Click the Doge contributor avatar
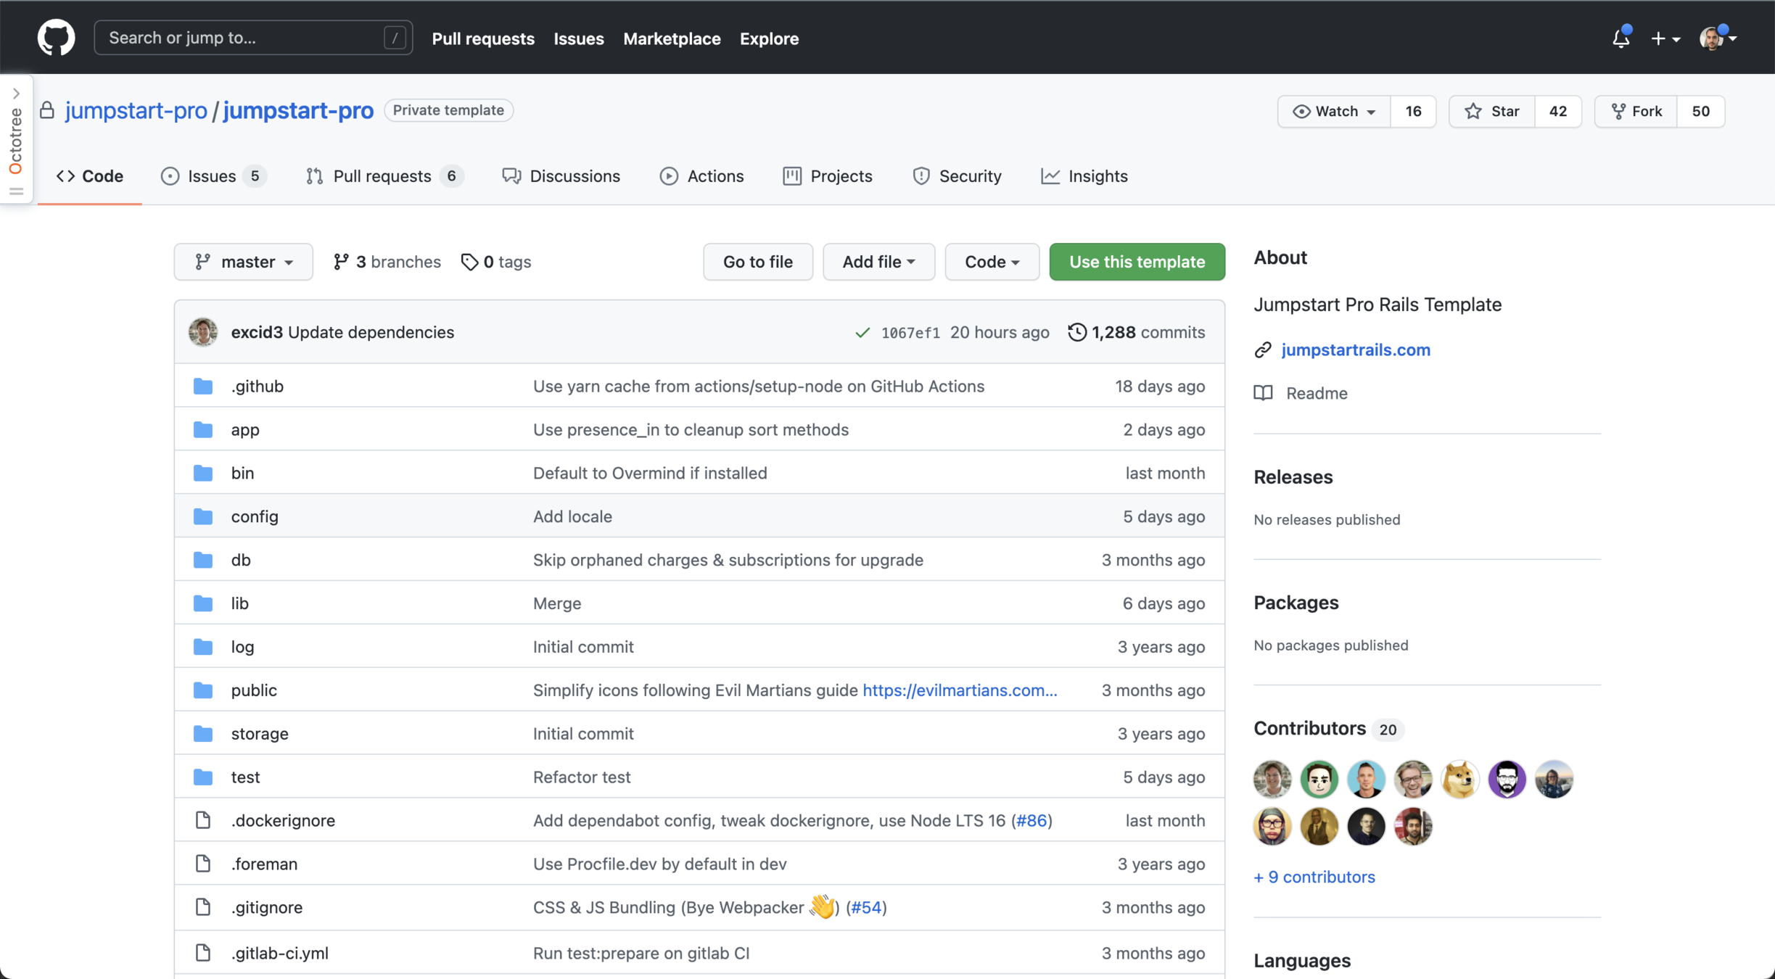Image resolution: width=1775 pixels, height=979 pixels. click(x=1459, y=780)
